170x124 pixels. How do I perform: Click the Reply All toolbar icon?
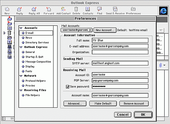(x=34, y=9)
